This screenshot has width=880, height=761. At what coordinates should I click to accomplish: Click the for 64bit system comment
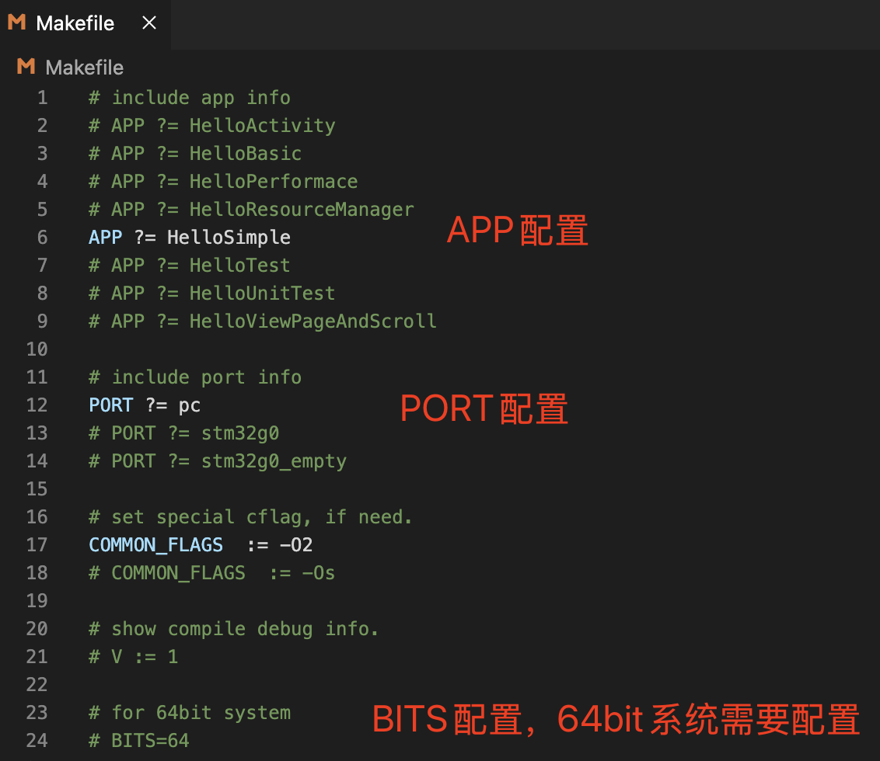coord(189,712)
